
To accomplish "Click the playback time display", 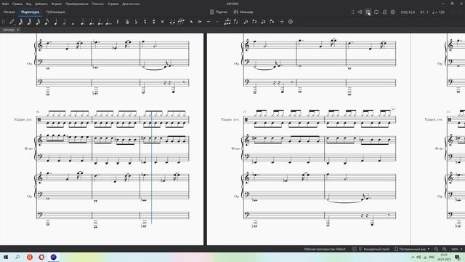I will (x=408, y=12).
